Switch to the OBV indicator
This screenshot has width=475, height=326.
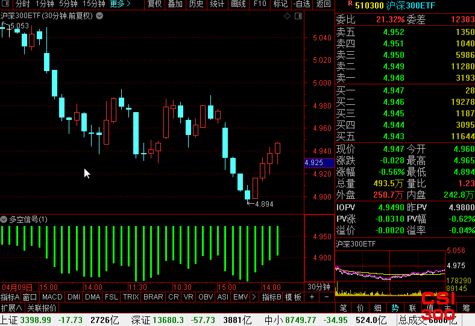click(x=206, y=297)
